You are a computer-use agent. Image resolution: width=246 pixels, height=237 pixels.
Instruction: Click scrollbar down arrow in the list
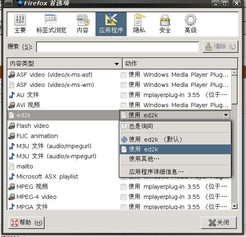(x=235, y=206)
